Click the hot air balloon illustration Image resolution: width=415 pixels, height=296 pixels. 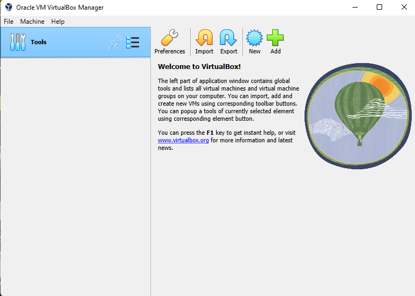coord(358,116)
